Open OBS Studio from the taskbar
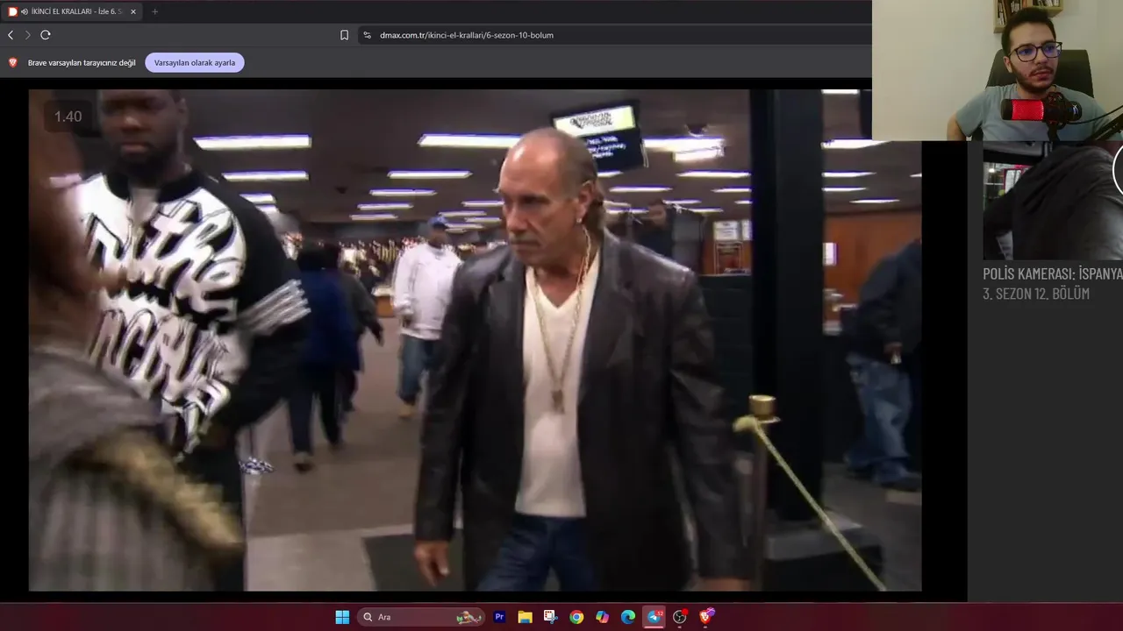Image resolution: width=1123 pixels, height=631 pixels. (x=680, y=617)
